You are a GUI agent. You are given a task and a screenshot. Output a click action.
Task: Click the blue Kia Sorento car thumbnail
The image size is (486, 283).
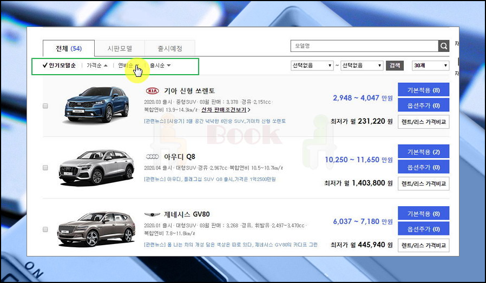96,105
